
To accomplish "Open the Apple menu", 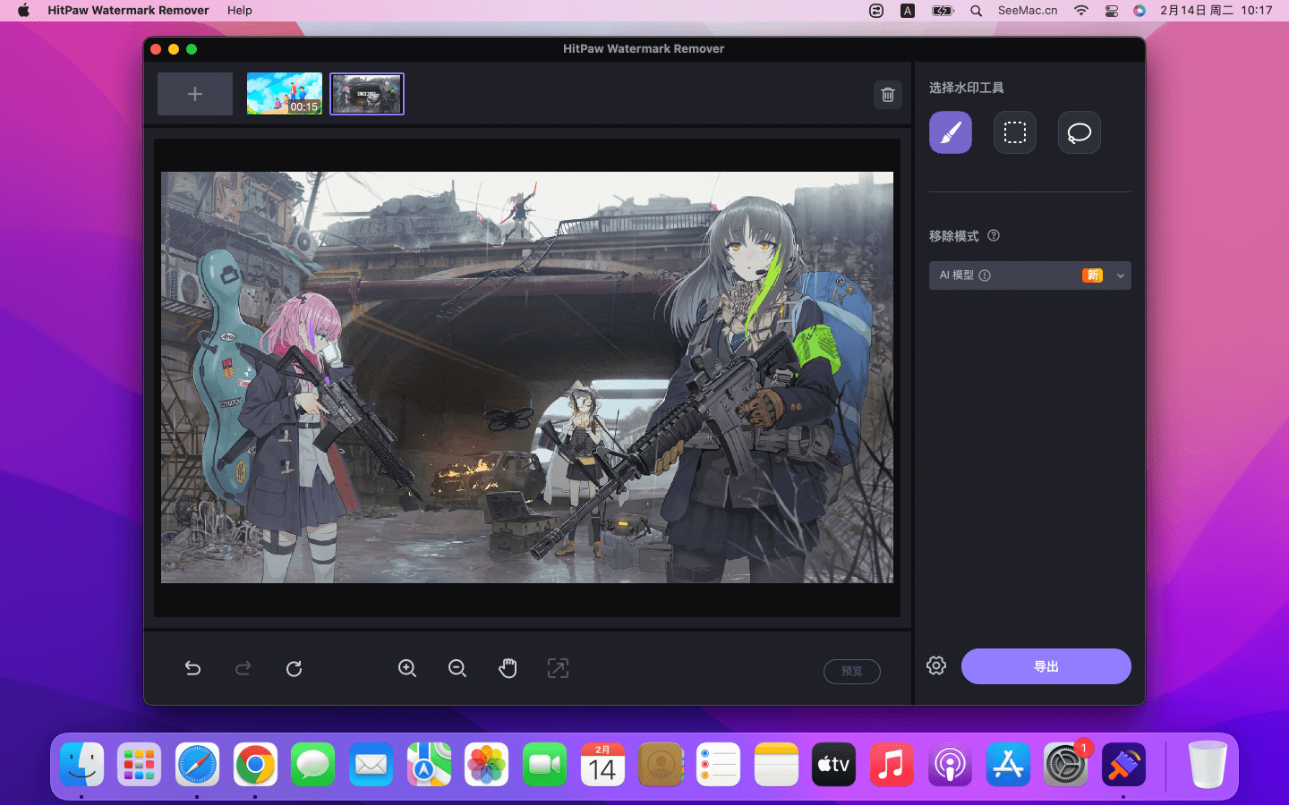I will click(23, 11).
